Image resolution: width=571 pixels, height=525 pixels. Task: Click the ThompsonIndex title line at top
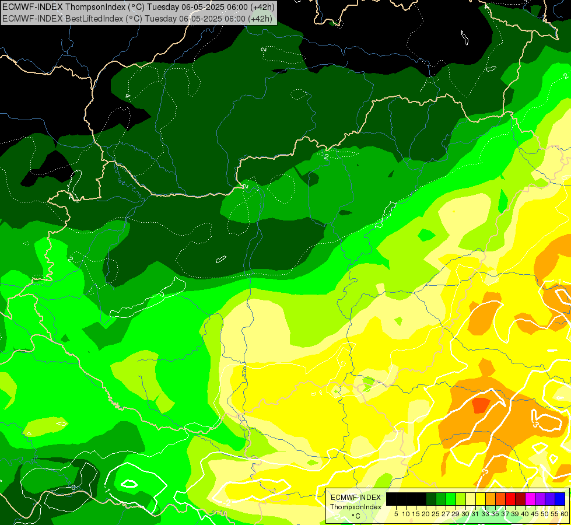tap(138, 6)
